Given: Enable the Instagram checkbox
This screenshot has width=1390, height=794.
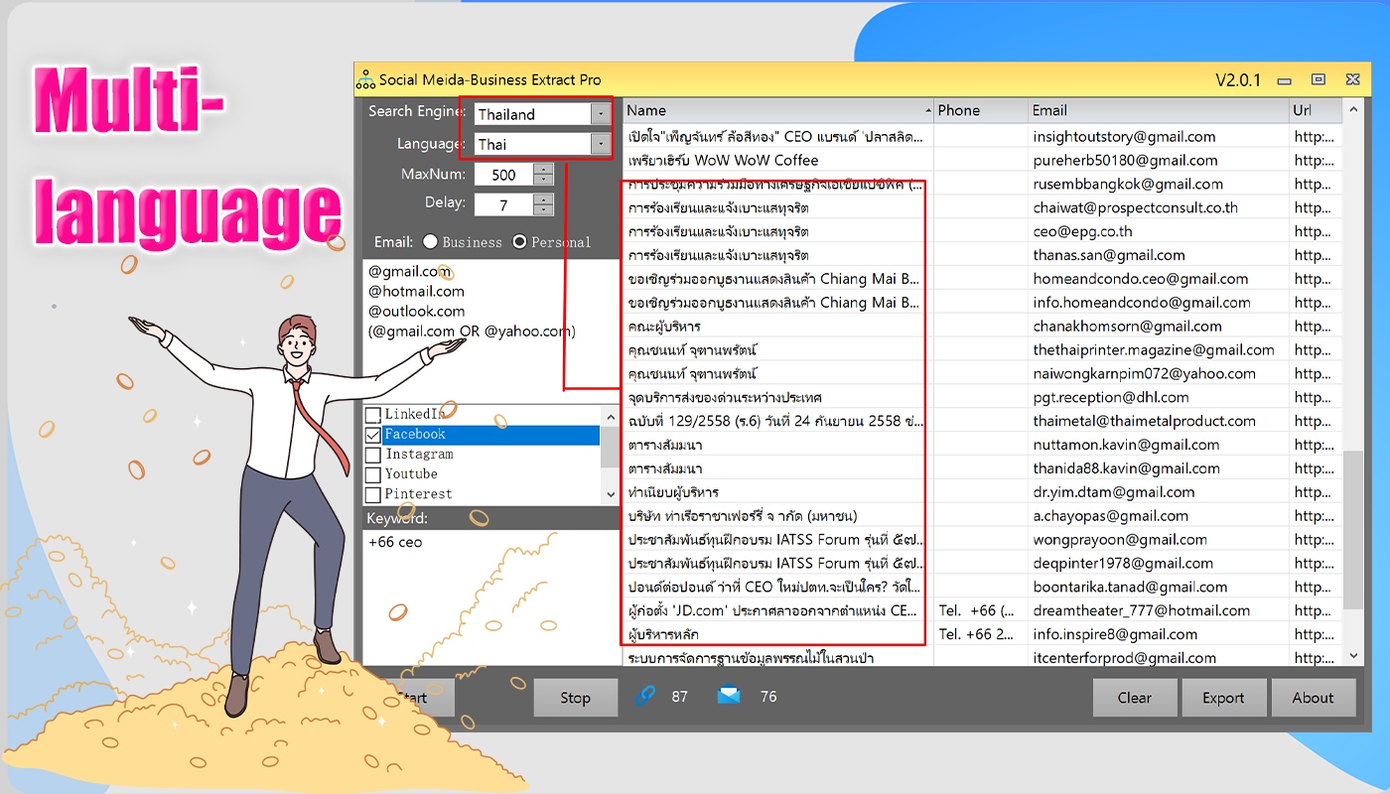Looking at the screenshot, I should pyautogui.click(x=373, y=455).
